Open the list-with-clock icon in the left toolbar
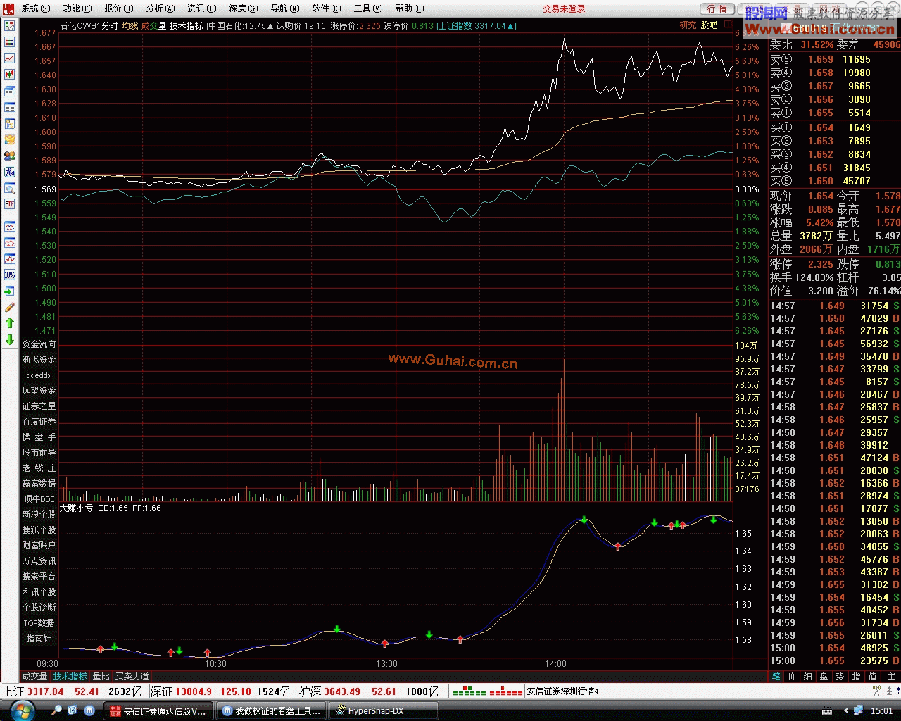The image size is (901, 721). point(10,25)
